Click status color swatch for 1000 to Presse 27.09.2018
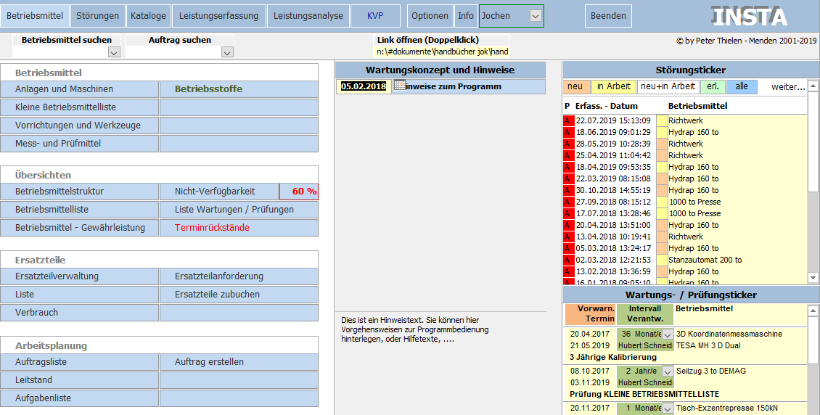 [662, 202]
